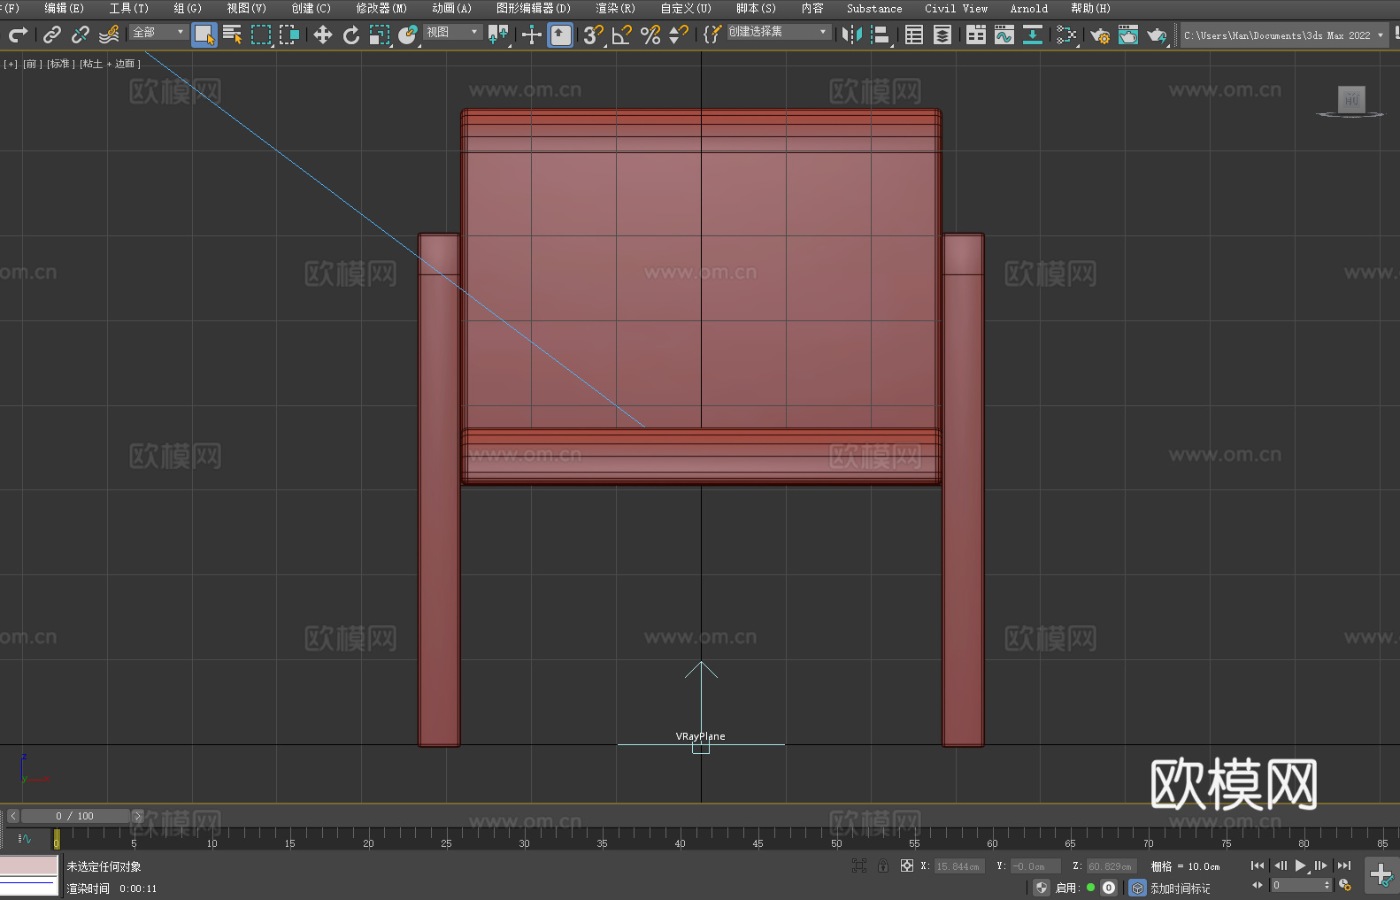Step time slider back with left arrow
This screenshot has height=900, width=1400.
click(x=12, y=816)
